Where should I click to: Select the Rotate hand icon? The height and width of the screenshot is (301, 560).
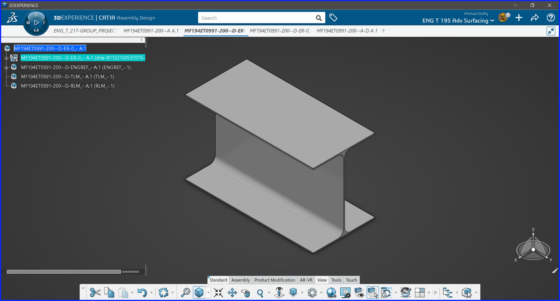click(x=246, y=293)
